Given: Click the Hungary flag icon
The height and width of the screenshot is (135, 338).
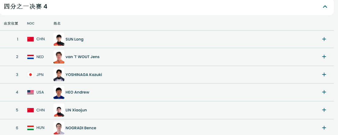Looking at the screenshot, I should [x=30, y=128].
